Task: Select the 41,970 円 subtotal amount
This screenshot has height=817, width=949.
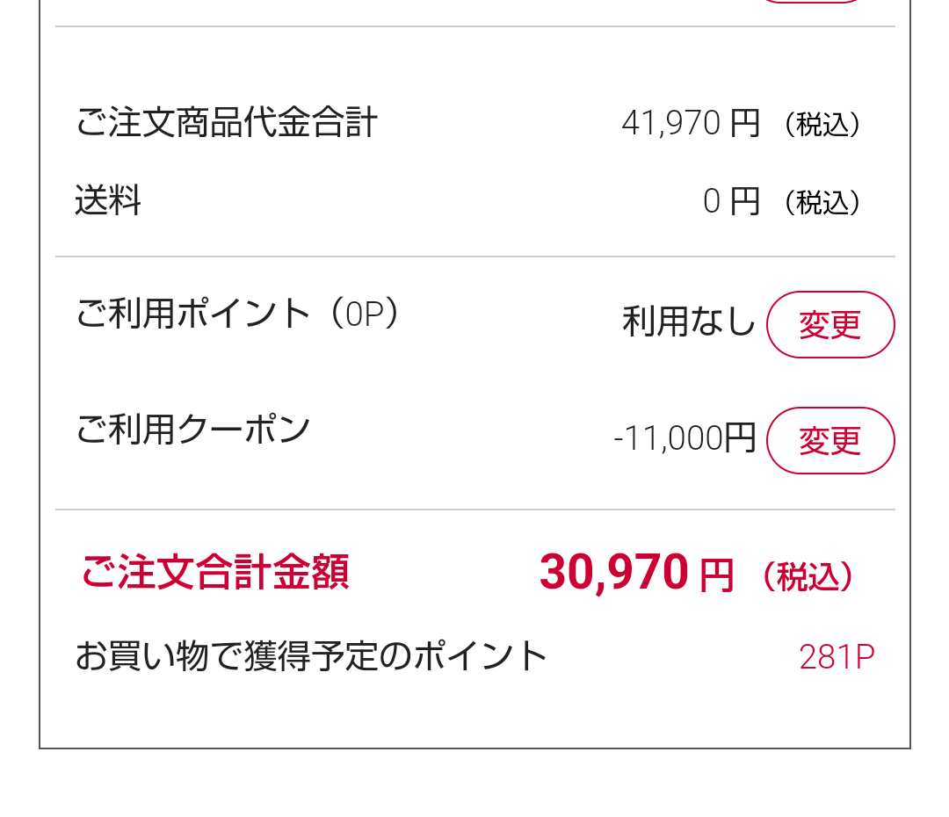Action: tap(690, 123)
